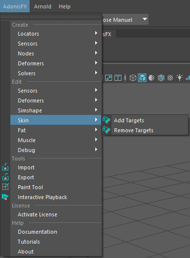Screen dimensions: 190x258
Task: Open the Arnold menu
Action: pyautogui.click(x=42, y=6)
